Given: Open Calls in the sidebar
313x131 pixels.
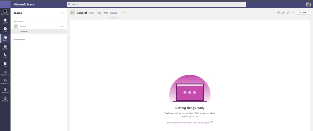Looking at the screenshot, I should (5, 55).
